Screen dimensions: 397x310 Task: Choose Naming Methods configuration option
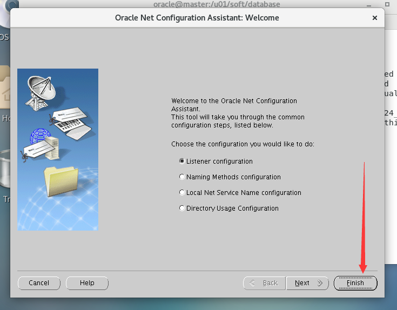[x=182, y=177]
